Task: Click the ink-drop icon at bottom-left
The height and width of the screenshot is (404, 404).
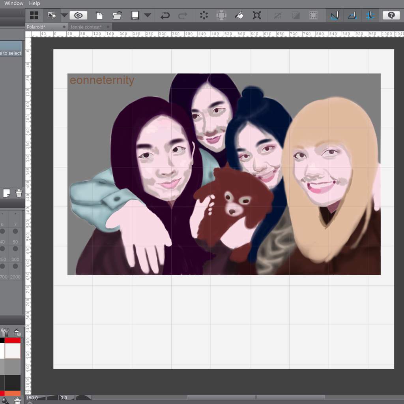Action: pos(5,400)
